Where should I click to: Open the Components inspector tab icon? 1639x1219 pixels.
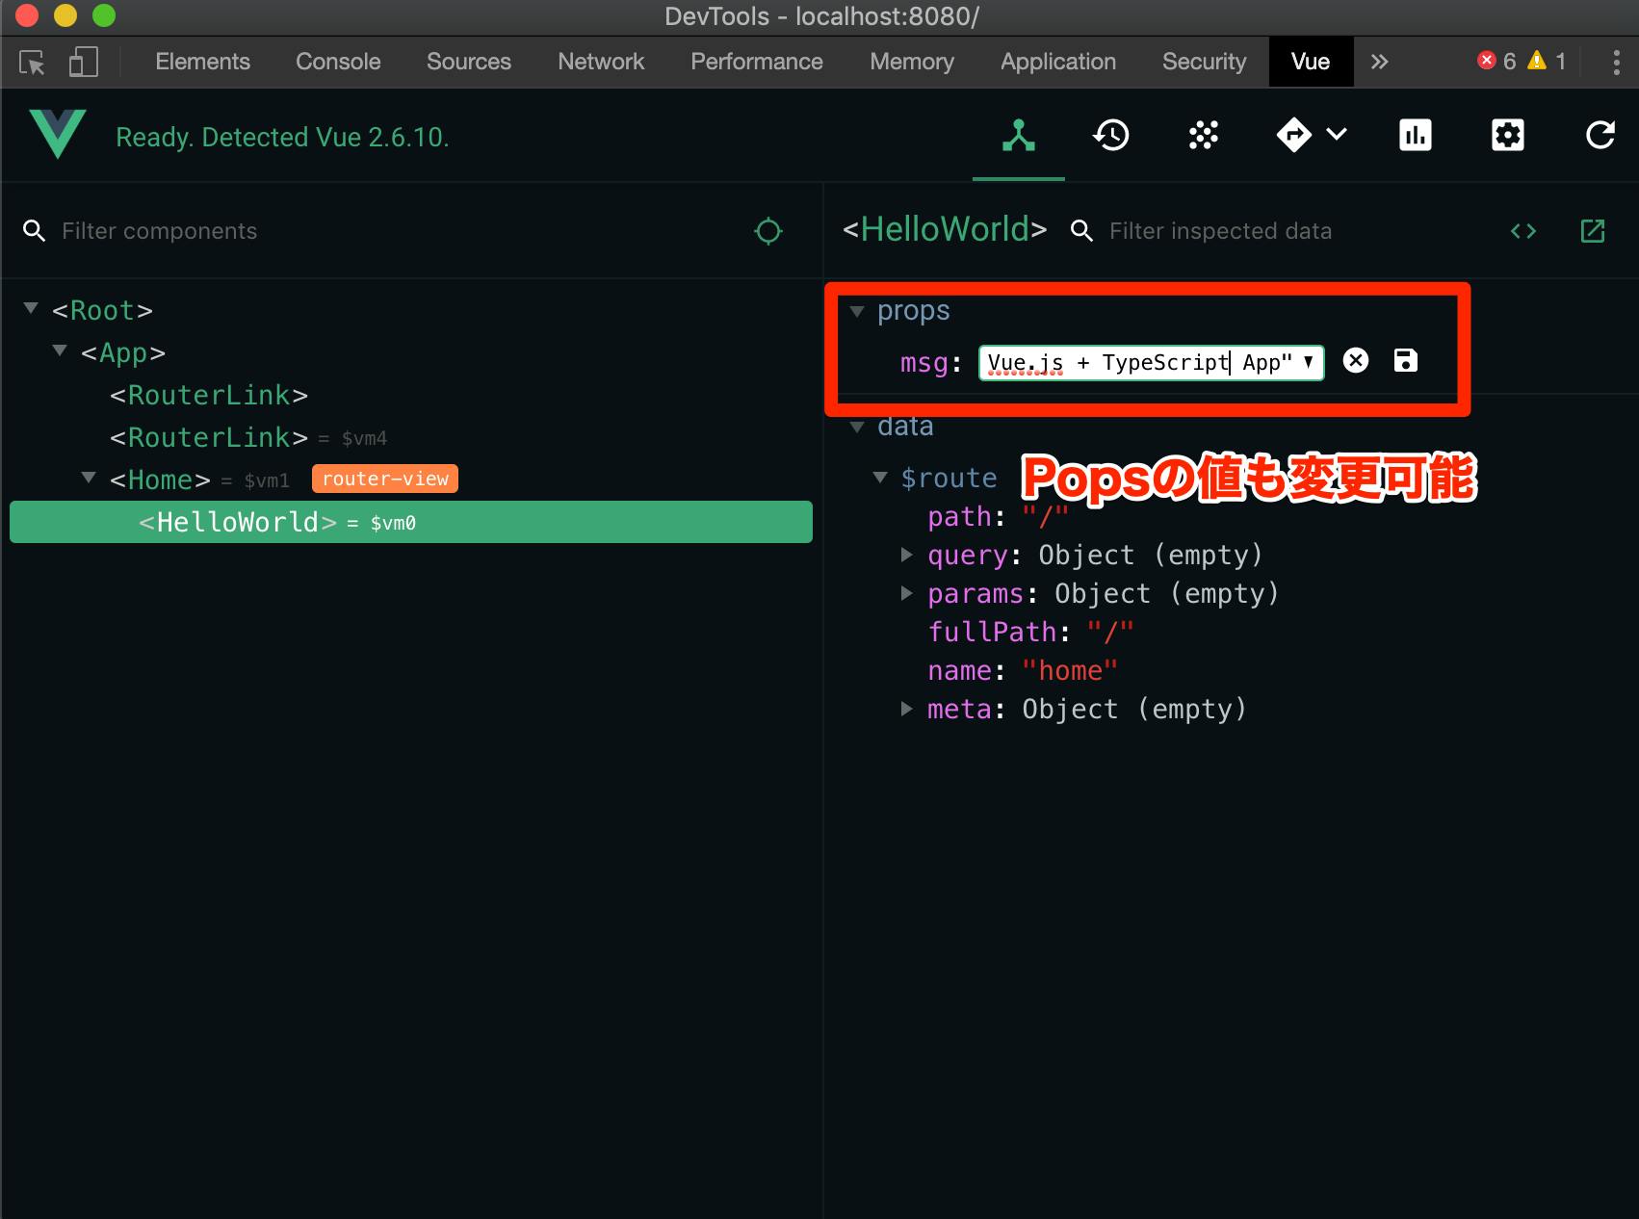pos(1018,135)
